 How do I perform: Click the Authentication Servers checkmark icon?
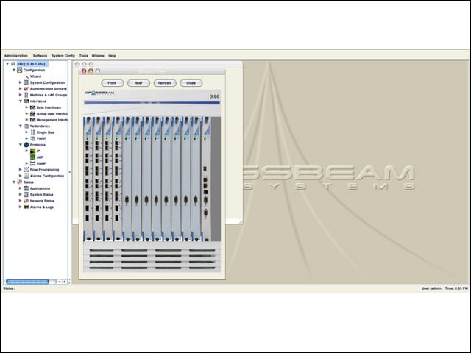(26, 89)
